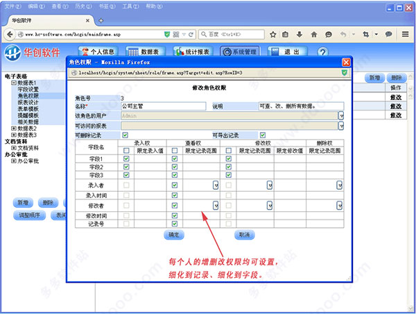Open 个人信息 in the navigation bar

point(98,51)
